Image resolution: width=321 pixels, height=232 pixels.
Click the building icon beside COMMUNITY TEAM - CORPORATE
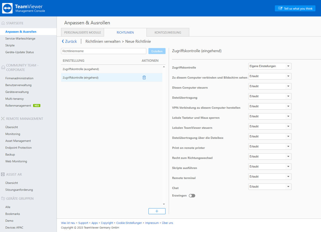[x=3, y=67]
